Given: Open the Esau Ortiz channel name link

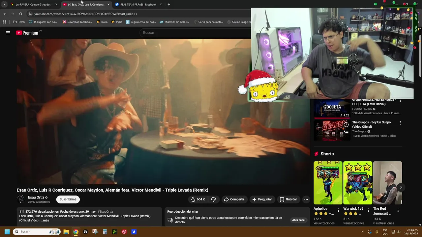Looking at the screenshot, I should point(36,197).
